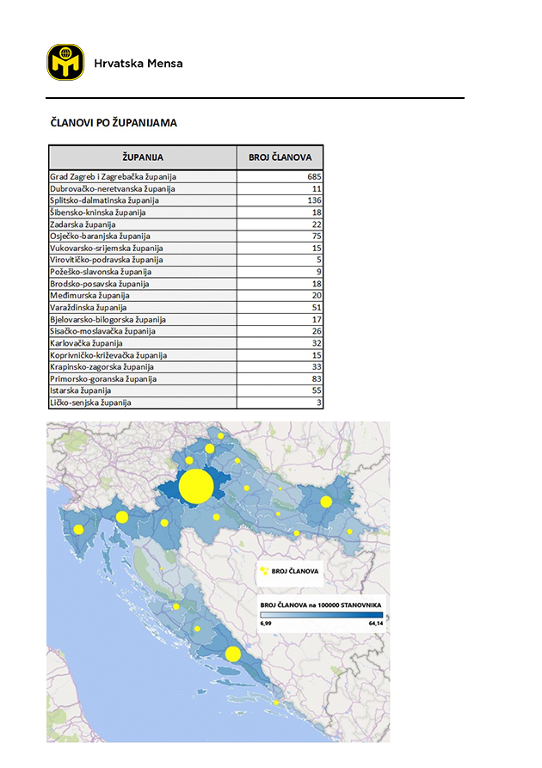Click the Hrvatska Mensa title text
The image size is (542, 768).
click(x=138, y=64)
